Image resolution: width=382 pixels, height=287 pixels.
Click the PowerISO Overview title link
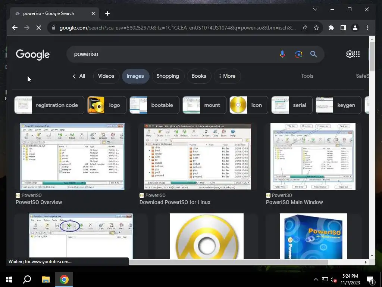pos(39,202)
